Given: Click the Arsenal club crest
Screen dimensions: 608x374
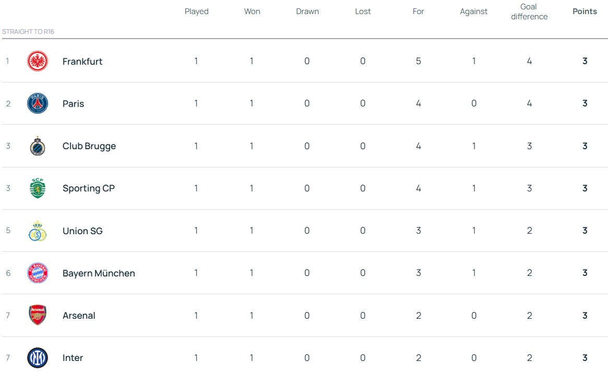Looking at the screenshot, I should (x=38, y=316).
